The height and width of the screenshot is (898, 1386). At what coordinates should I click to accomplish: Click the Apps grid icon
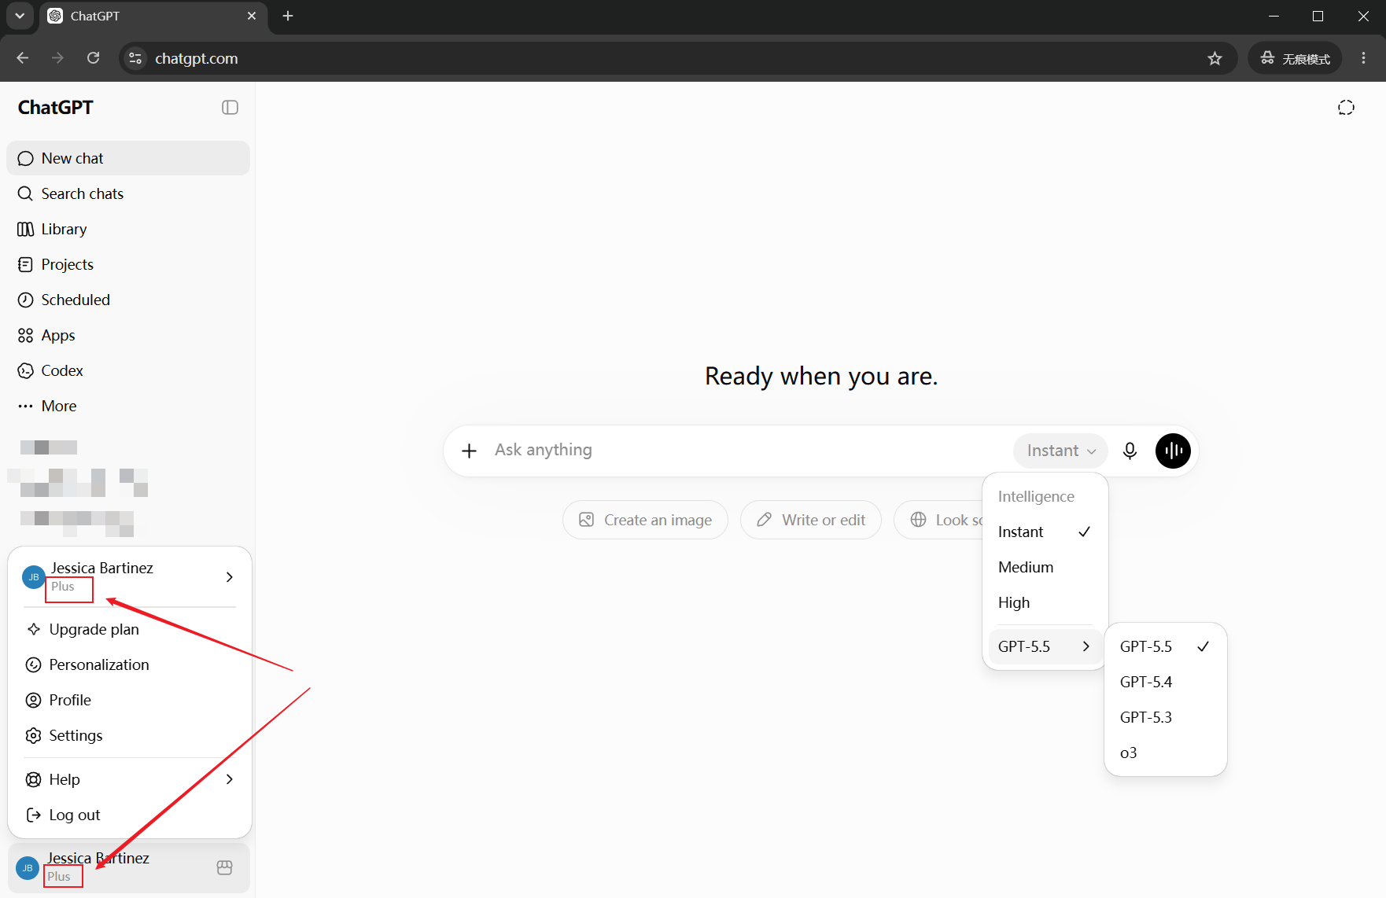tap(26, 336)
